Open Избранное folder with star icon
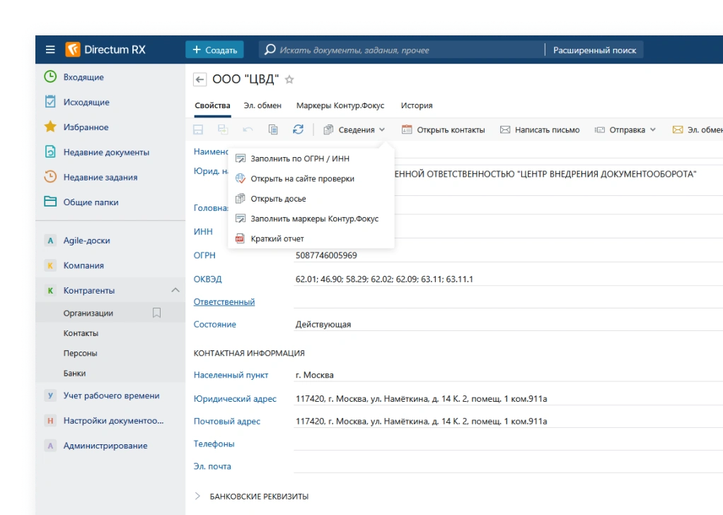Viewport: 723px width, 515px height. click(86, 127)
